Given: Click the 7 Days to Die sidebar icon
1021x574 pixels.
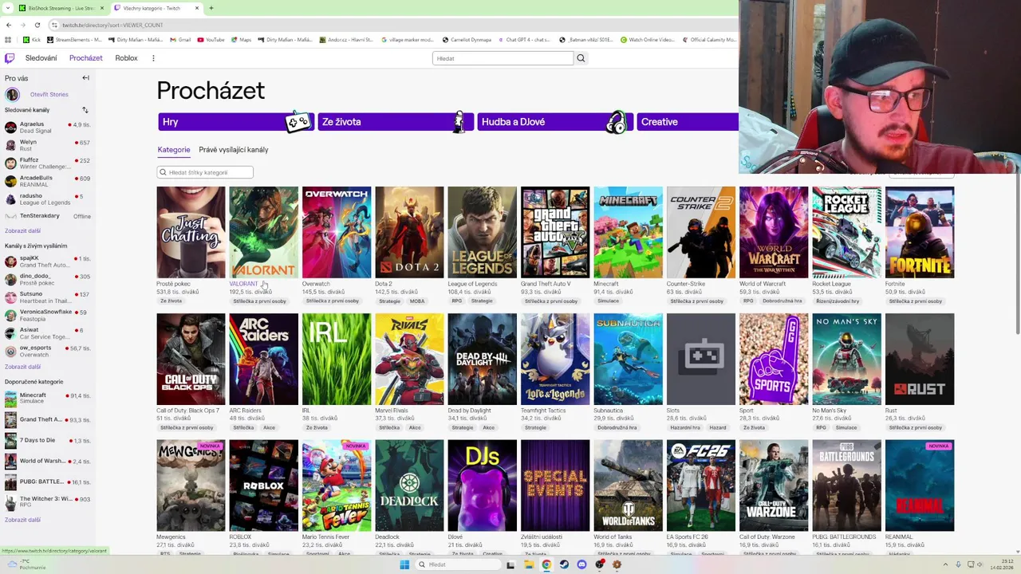Looking at the screenshot, I should click(10, 440).
